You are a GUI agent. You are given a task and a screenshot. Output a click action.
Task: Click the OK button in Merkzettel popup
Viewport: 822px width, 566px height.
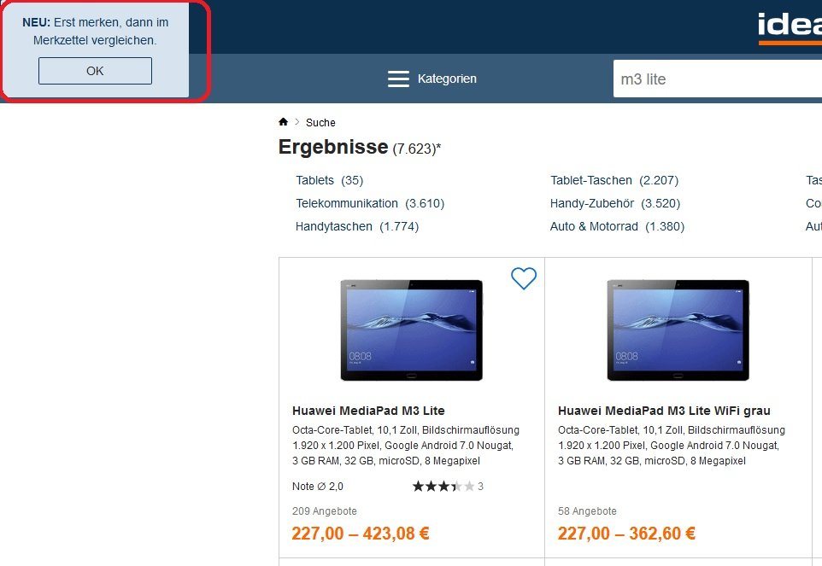tap(95, 71)
